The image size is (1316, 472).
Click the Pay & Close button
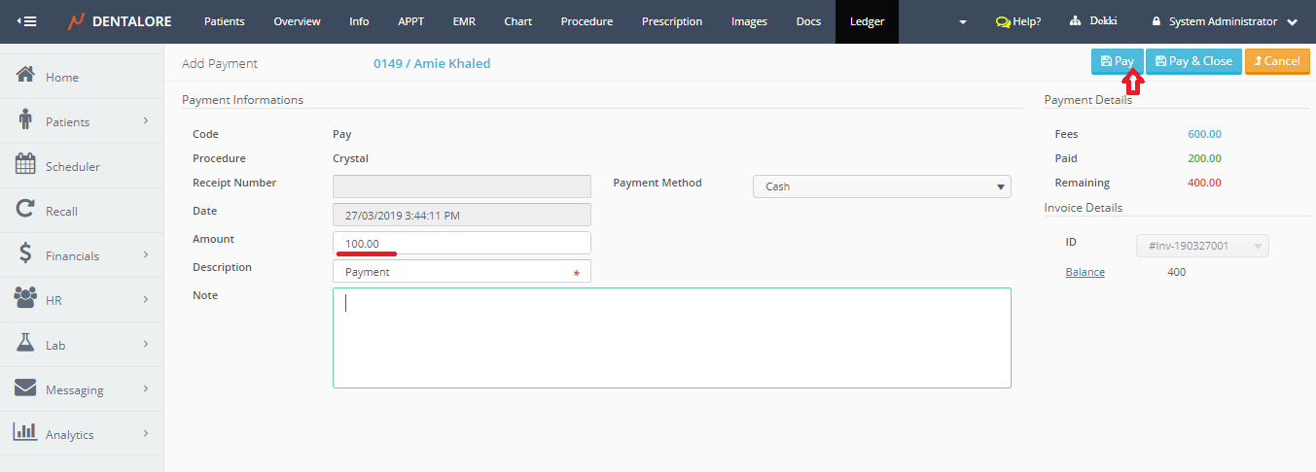[1193, 61]
